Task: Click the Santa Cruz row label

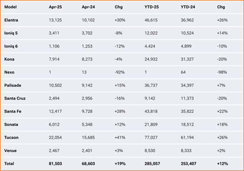Action: tap(14, 98)
